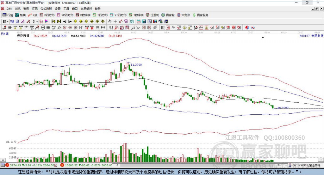Expand the 日 period dropdown

pyautogui.click(x=8, y=21)
